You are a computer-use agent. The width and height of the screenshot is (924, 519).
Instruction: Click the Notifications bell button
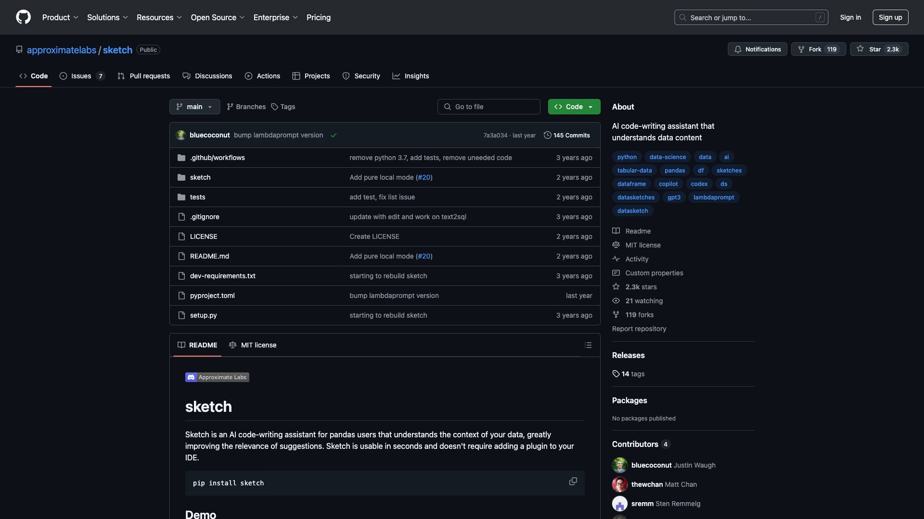pyautogui.click(x=757, y=49)
